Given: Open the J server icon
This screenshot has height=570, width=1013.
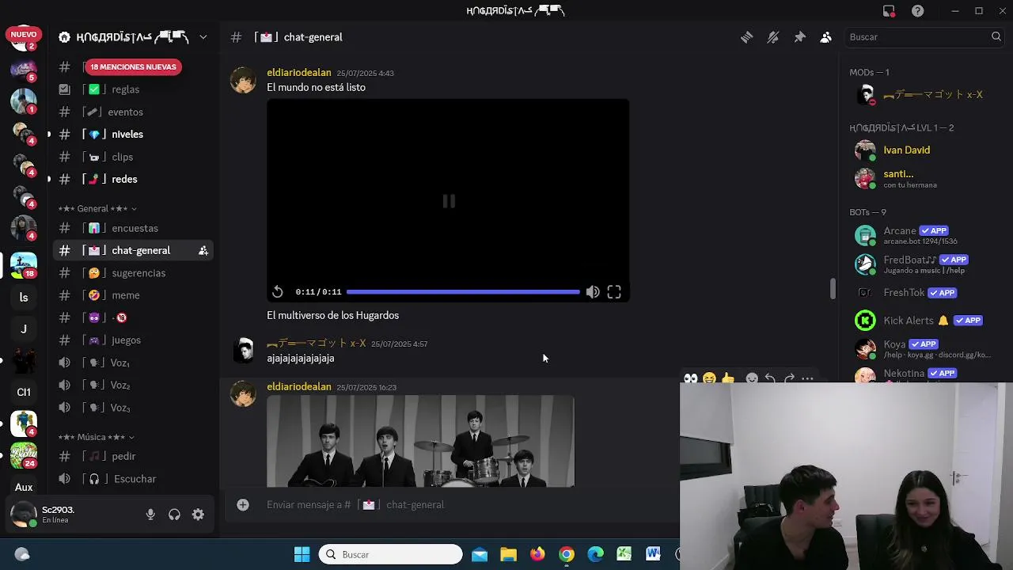Looking at the screenshot, I should 23,329.
